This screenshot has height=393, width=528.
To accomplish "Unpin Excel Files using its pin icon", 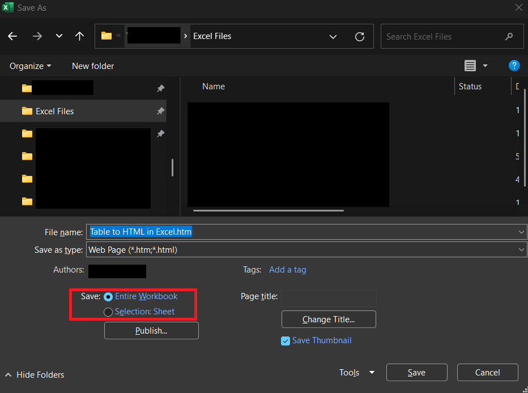I will point(161,111).
